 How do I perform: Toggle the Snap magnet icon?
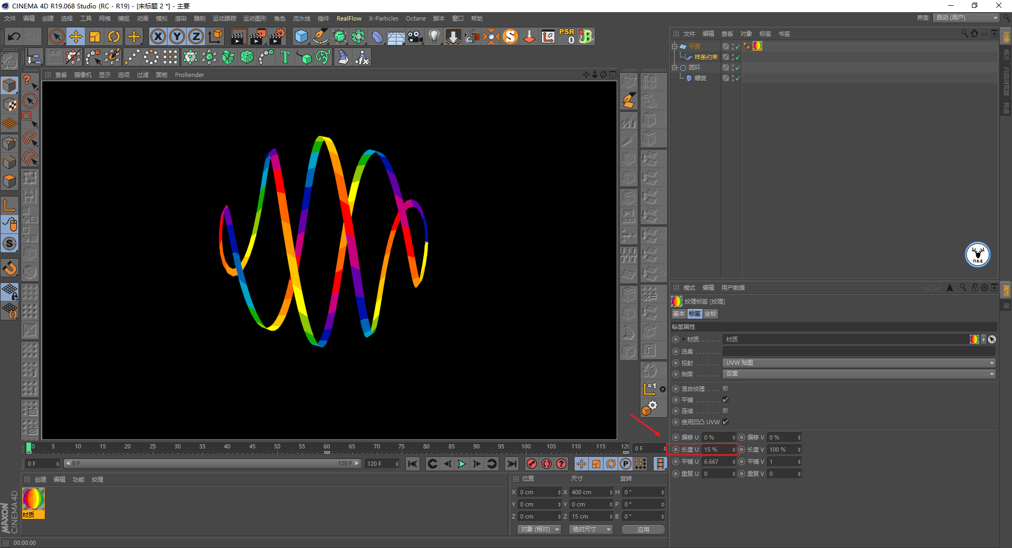[10, 268]
